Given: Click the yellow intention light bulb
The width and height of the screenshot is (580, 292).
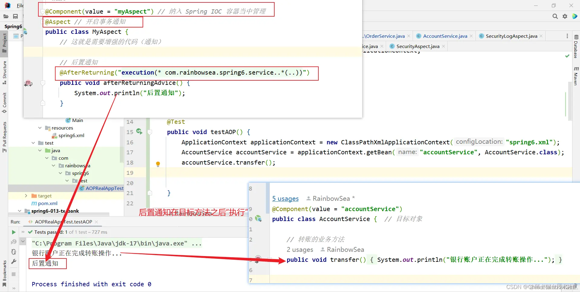Looking at the screenshot, I should [x=158, y=164].
